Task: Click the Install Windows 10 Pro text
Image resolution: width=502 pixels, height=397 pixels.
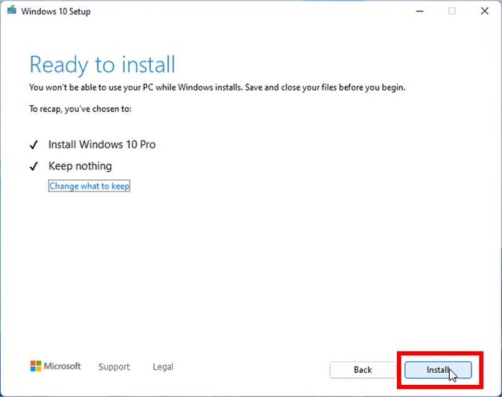Action: pos(102,144)
